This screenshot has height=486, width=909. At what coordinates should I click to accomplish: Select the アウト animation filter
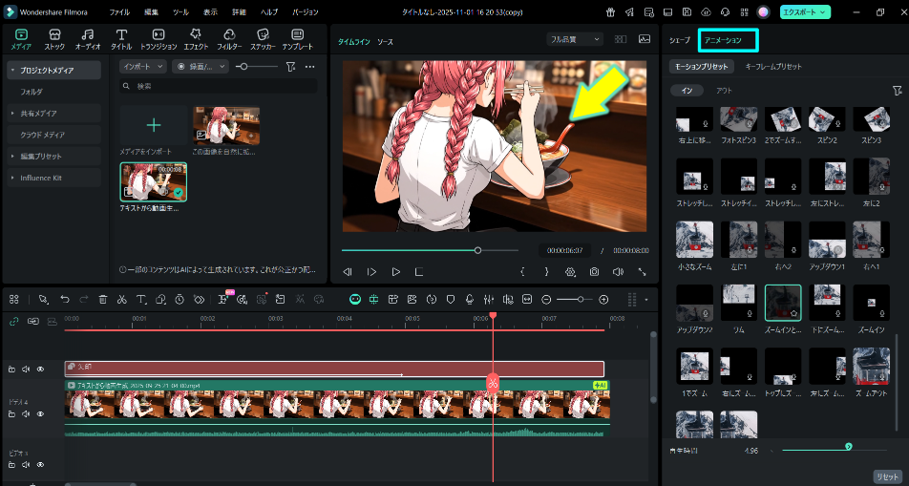pos(724,91)
